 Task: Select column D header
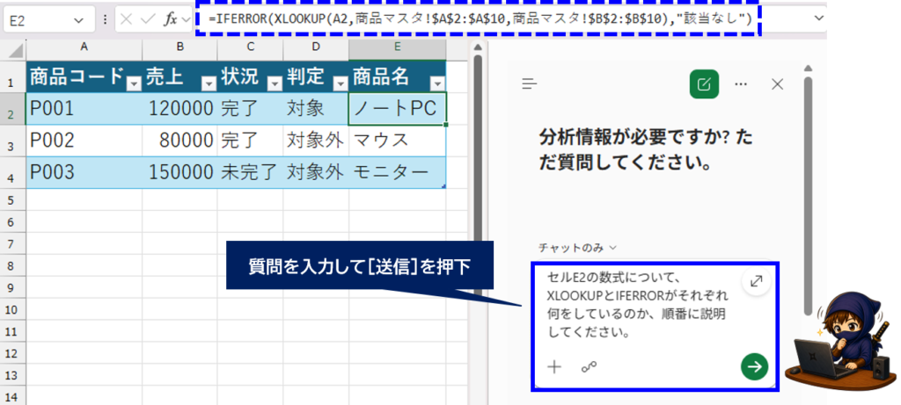tap(316, 48)
